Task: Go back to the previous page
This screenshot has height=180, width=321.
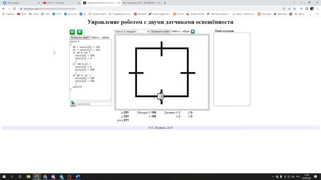Action: pyautogui.click(x=4, y=9)
